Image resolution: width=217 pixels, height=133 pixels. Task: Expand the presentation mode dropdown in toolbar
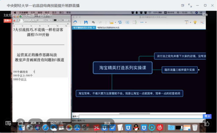pos(190,22)
